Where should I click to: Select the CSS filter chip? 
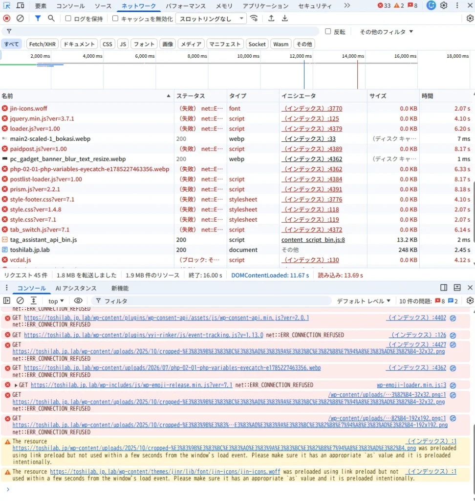tap(107, 44)
